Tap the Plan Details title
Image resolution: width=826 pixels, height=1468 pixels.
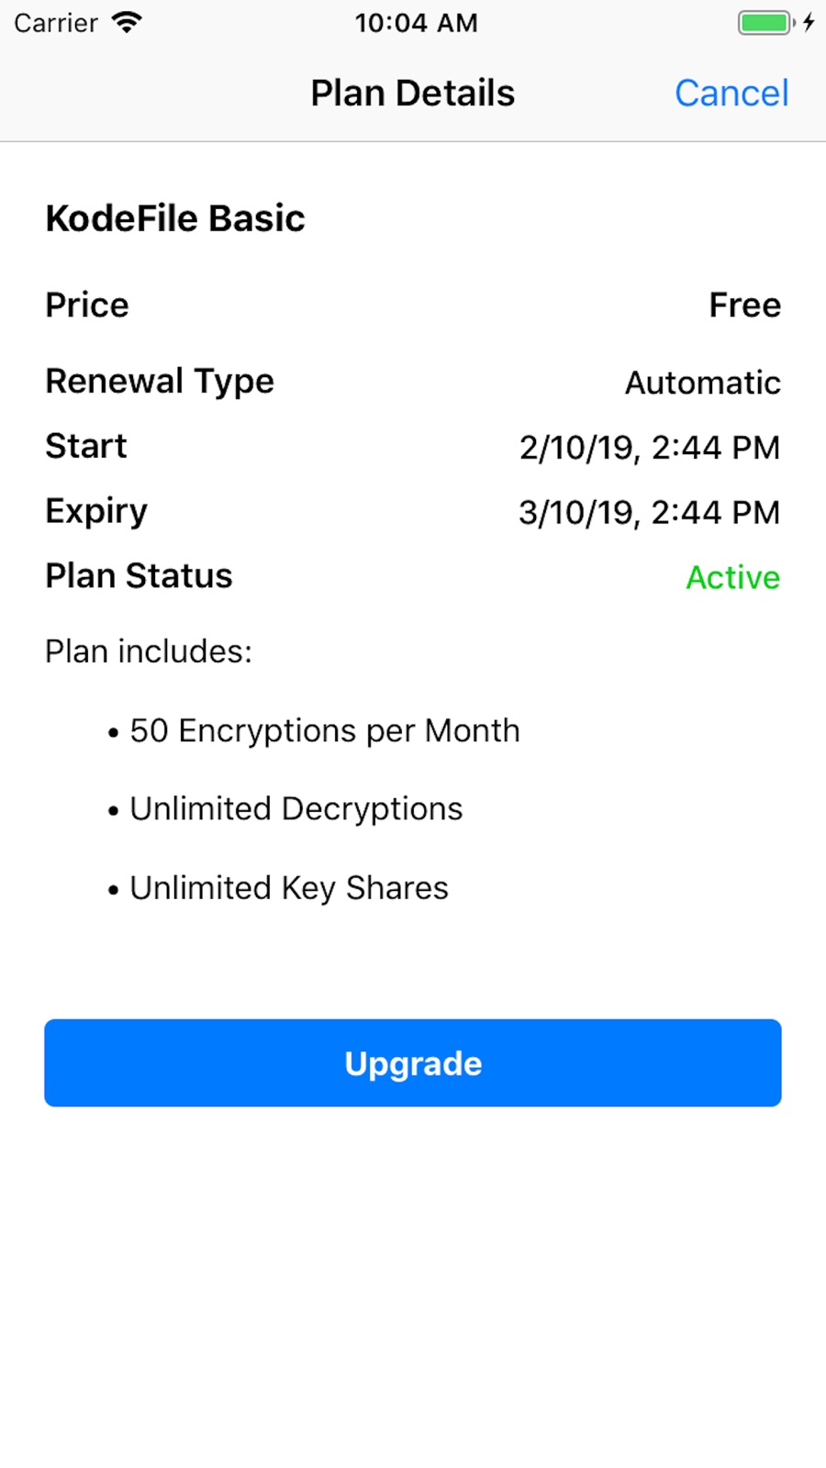pos(413,94)
